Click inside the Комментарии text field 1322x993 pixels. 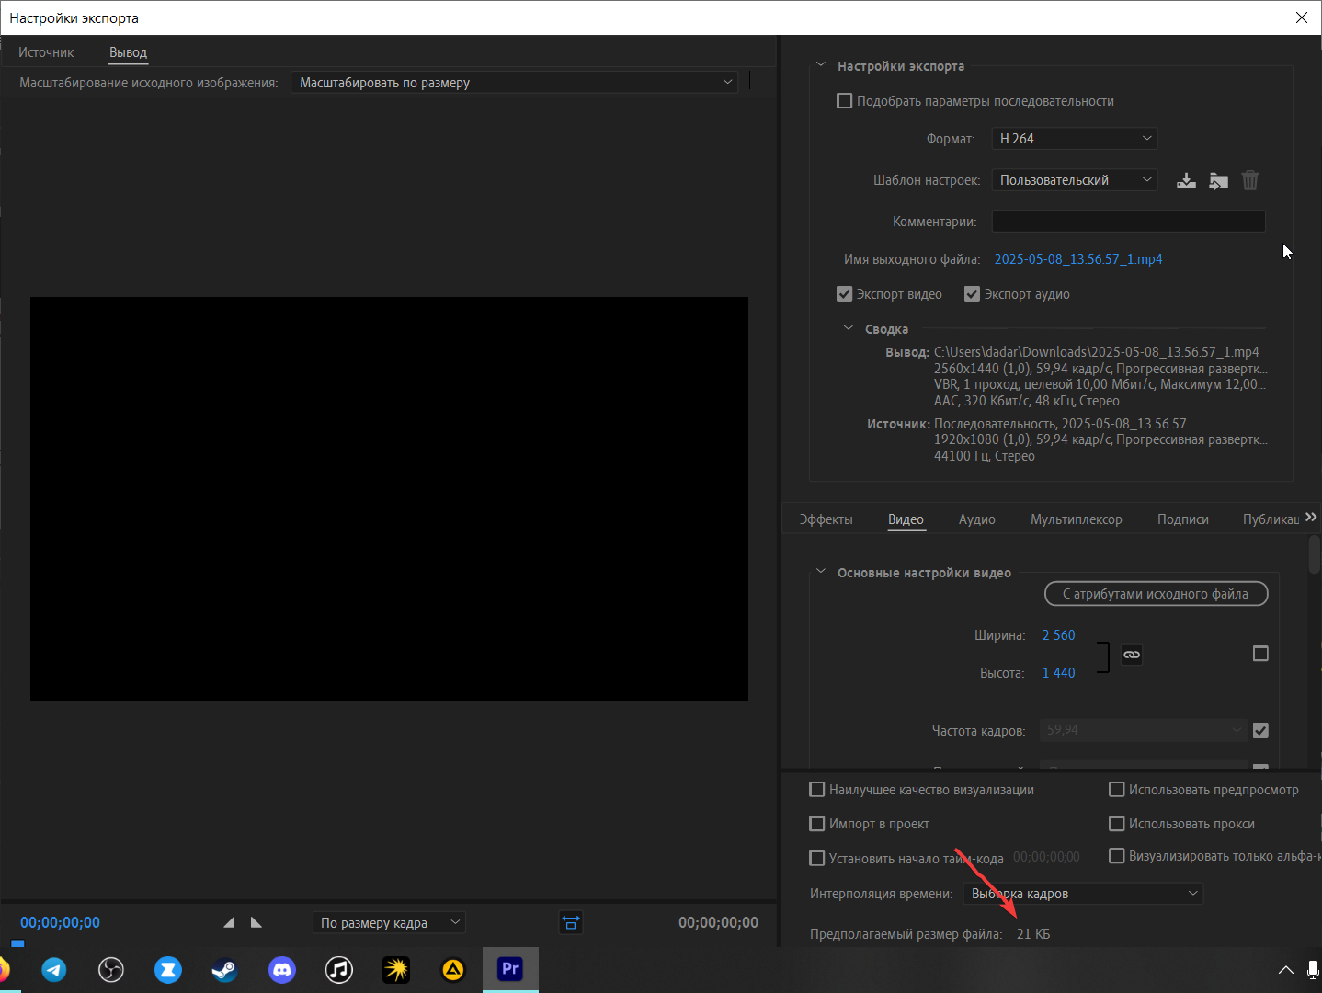pos(1128,222)
